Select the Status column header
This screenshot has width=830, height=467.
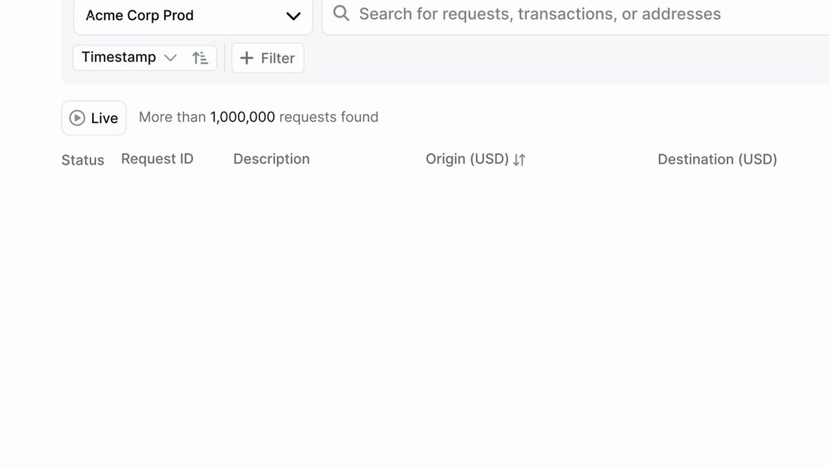(x=83, y=161)
